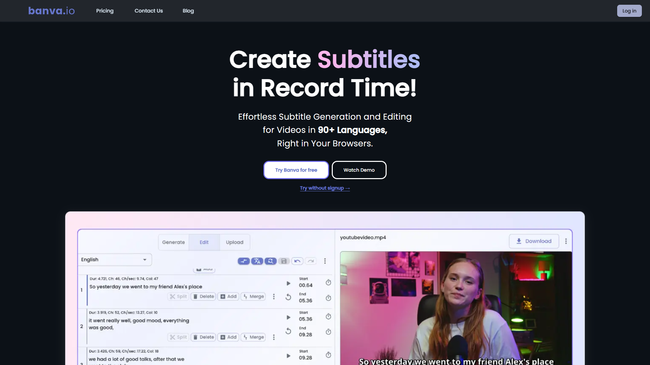Follow the Try without signup link
This screenshot has height=365, width=650.
pyautogui.click(x=325, y=188)
